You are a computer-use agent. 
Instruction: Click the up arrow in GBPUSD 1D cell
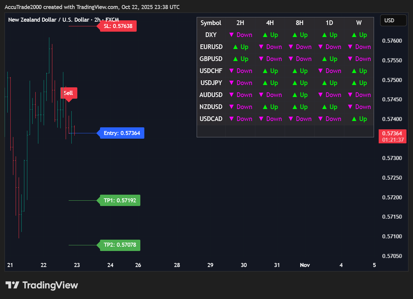(x=324, y=59)
